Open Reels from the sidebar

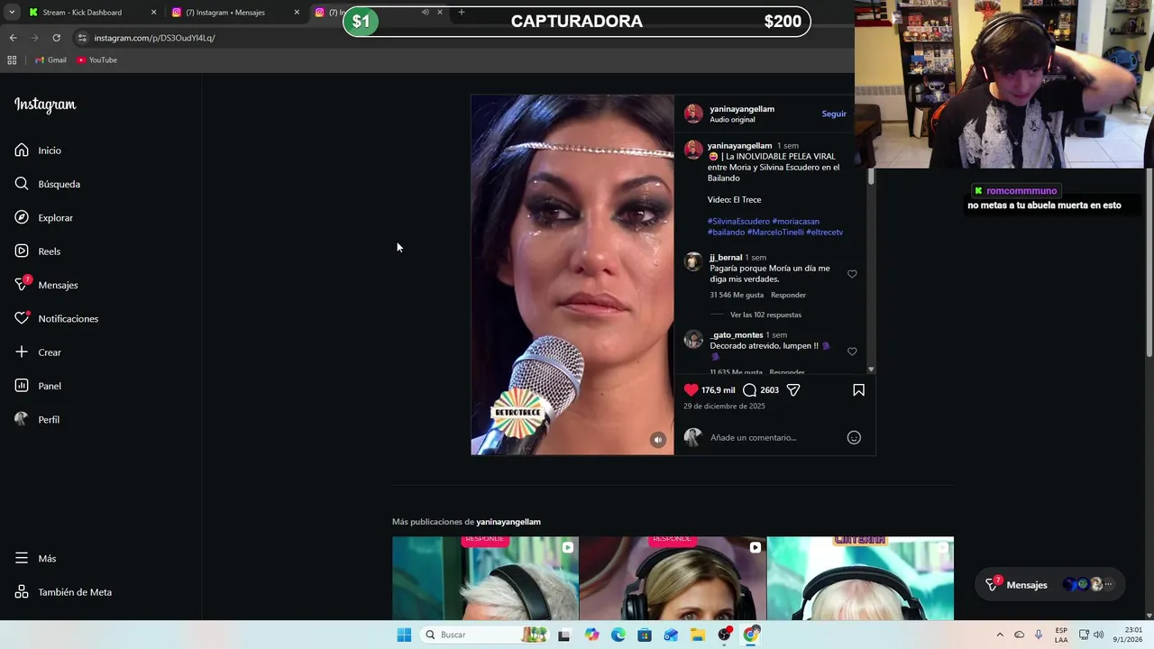click(x=38, y=251)
